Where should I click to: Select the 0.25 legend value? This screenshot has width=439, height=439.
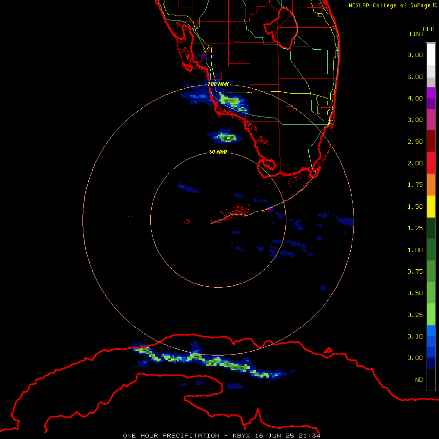point(415,315)
